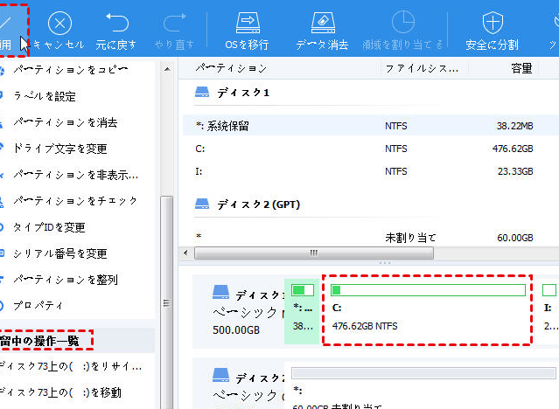Viewport: 559px width, 409px height.
Task: Select the ディスク2 (GPT) list heading
Action: coord(259,204)
